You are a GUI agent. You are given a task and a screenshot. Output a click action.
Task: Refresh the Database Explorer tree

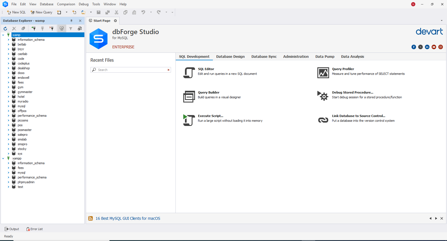click(x=5, y=28)
